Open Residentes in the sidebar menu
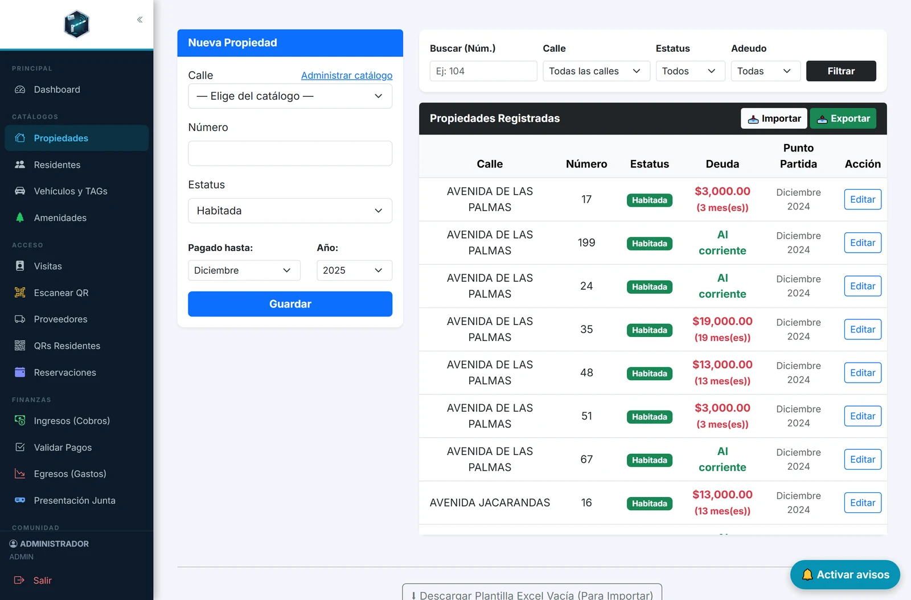Image resolution: width=911 pixels, height=600 pixels. coord(77,165)
